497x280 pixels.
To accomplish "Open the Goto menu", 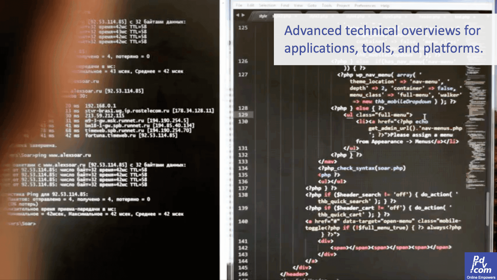I will pyautogui.click(x=312, y=5).
